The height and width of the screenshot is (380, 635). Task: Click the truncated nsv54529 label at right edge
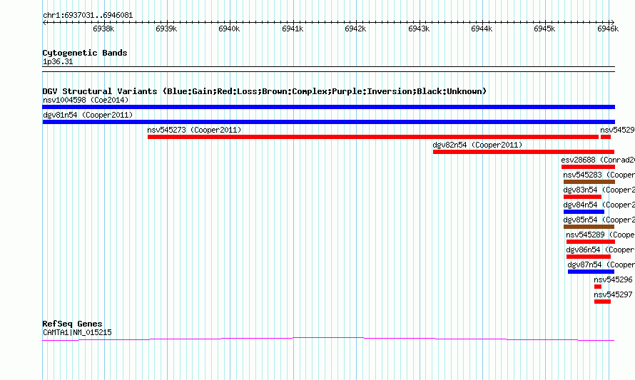[617, 130]
